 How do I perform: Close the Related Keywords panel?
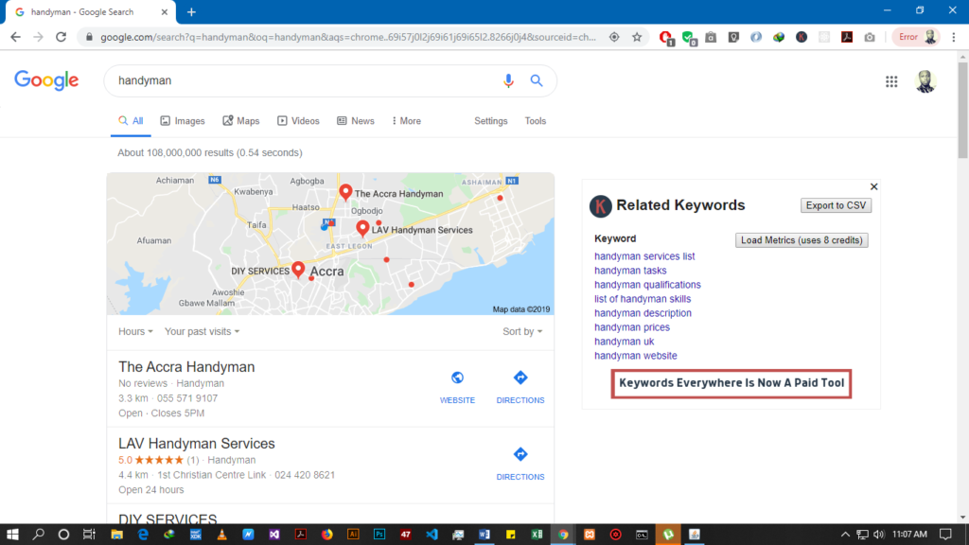pyautogui.click(x=873, y=187)
